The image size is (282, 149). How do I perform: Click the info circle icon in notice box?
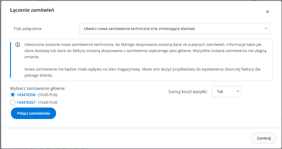click(18, 45)
